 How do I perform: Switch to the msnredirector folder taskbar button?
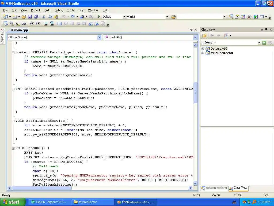coord(92,202)
